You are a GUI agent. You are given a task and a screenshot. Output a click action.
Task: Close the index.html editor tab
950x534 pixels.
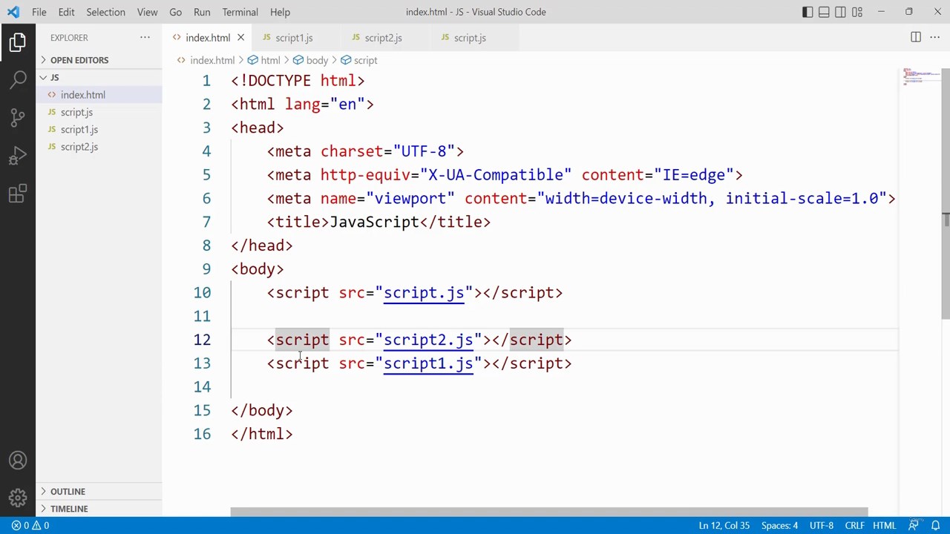(x=240, y=38)
